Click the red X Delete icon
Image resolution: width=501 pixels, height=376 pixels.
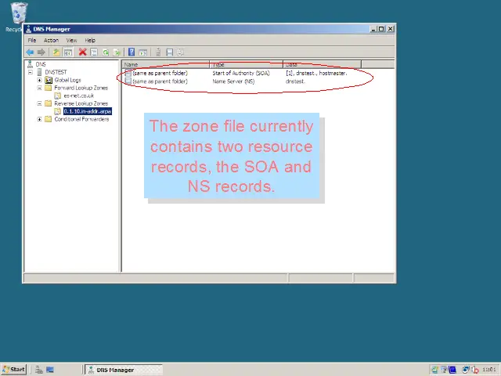82,52
